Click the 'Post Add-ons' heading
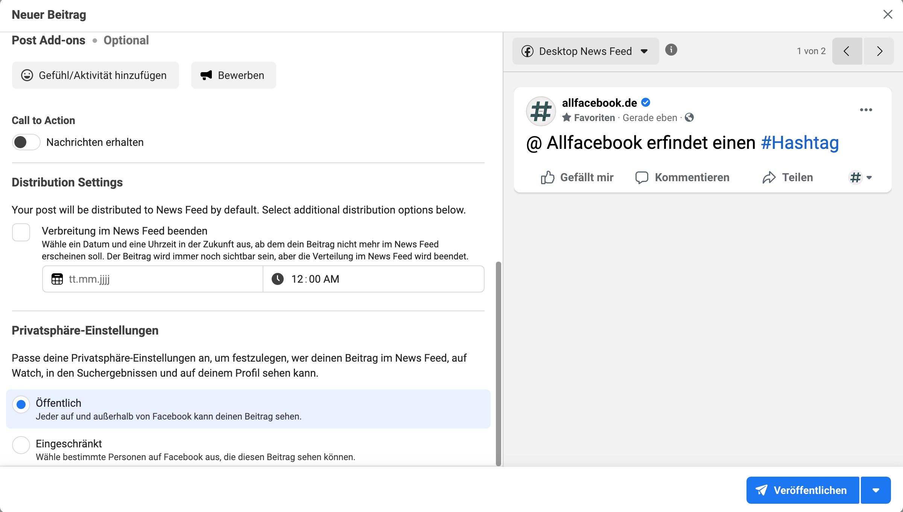 point(49,40)
